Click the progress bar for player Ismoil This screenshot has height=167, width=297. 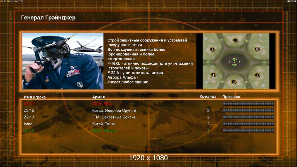[x=249, y=124]
